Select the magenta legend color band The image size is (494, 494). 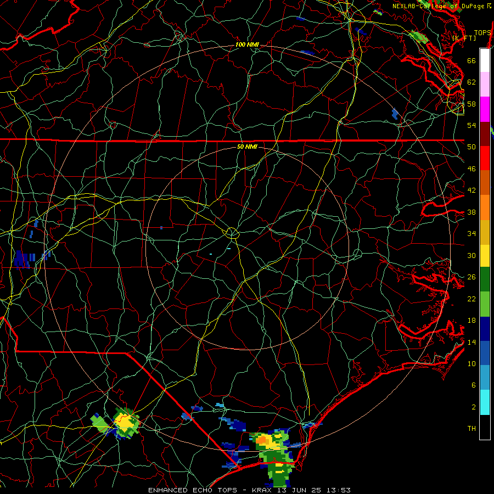point(485,109)
